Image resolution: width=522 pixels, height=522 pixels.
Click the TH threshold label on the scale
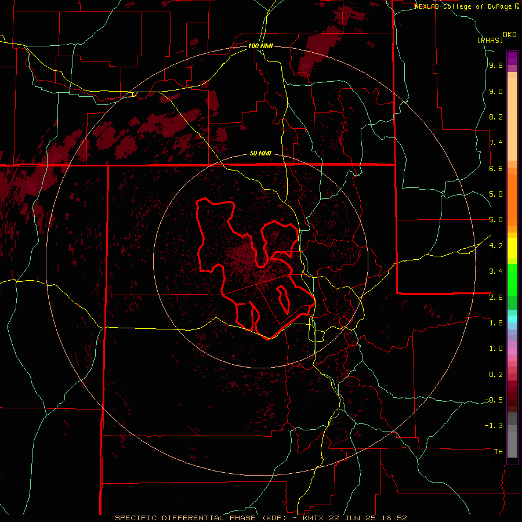click(498, 452)
